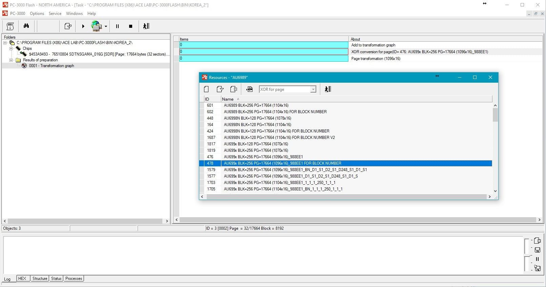Click the globe computer network icon
The height and width of the screenshot is (287, 546).
97,26
